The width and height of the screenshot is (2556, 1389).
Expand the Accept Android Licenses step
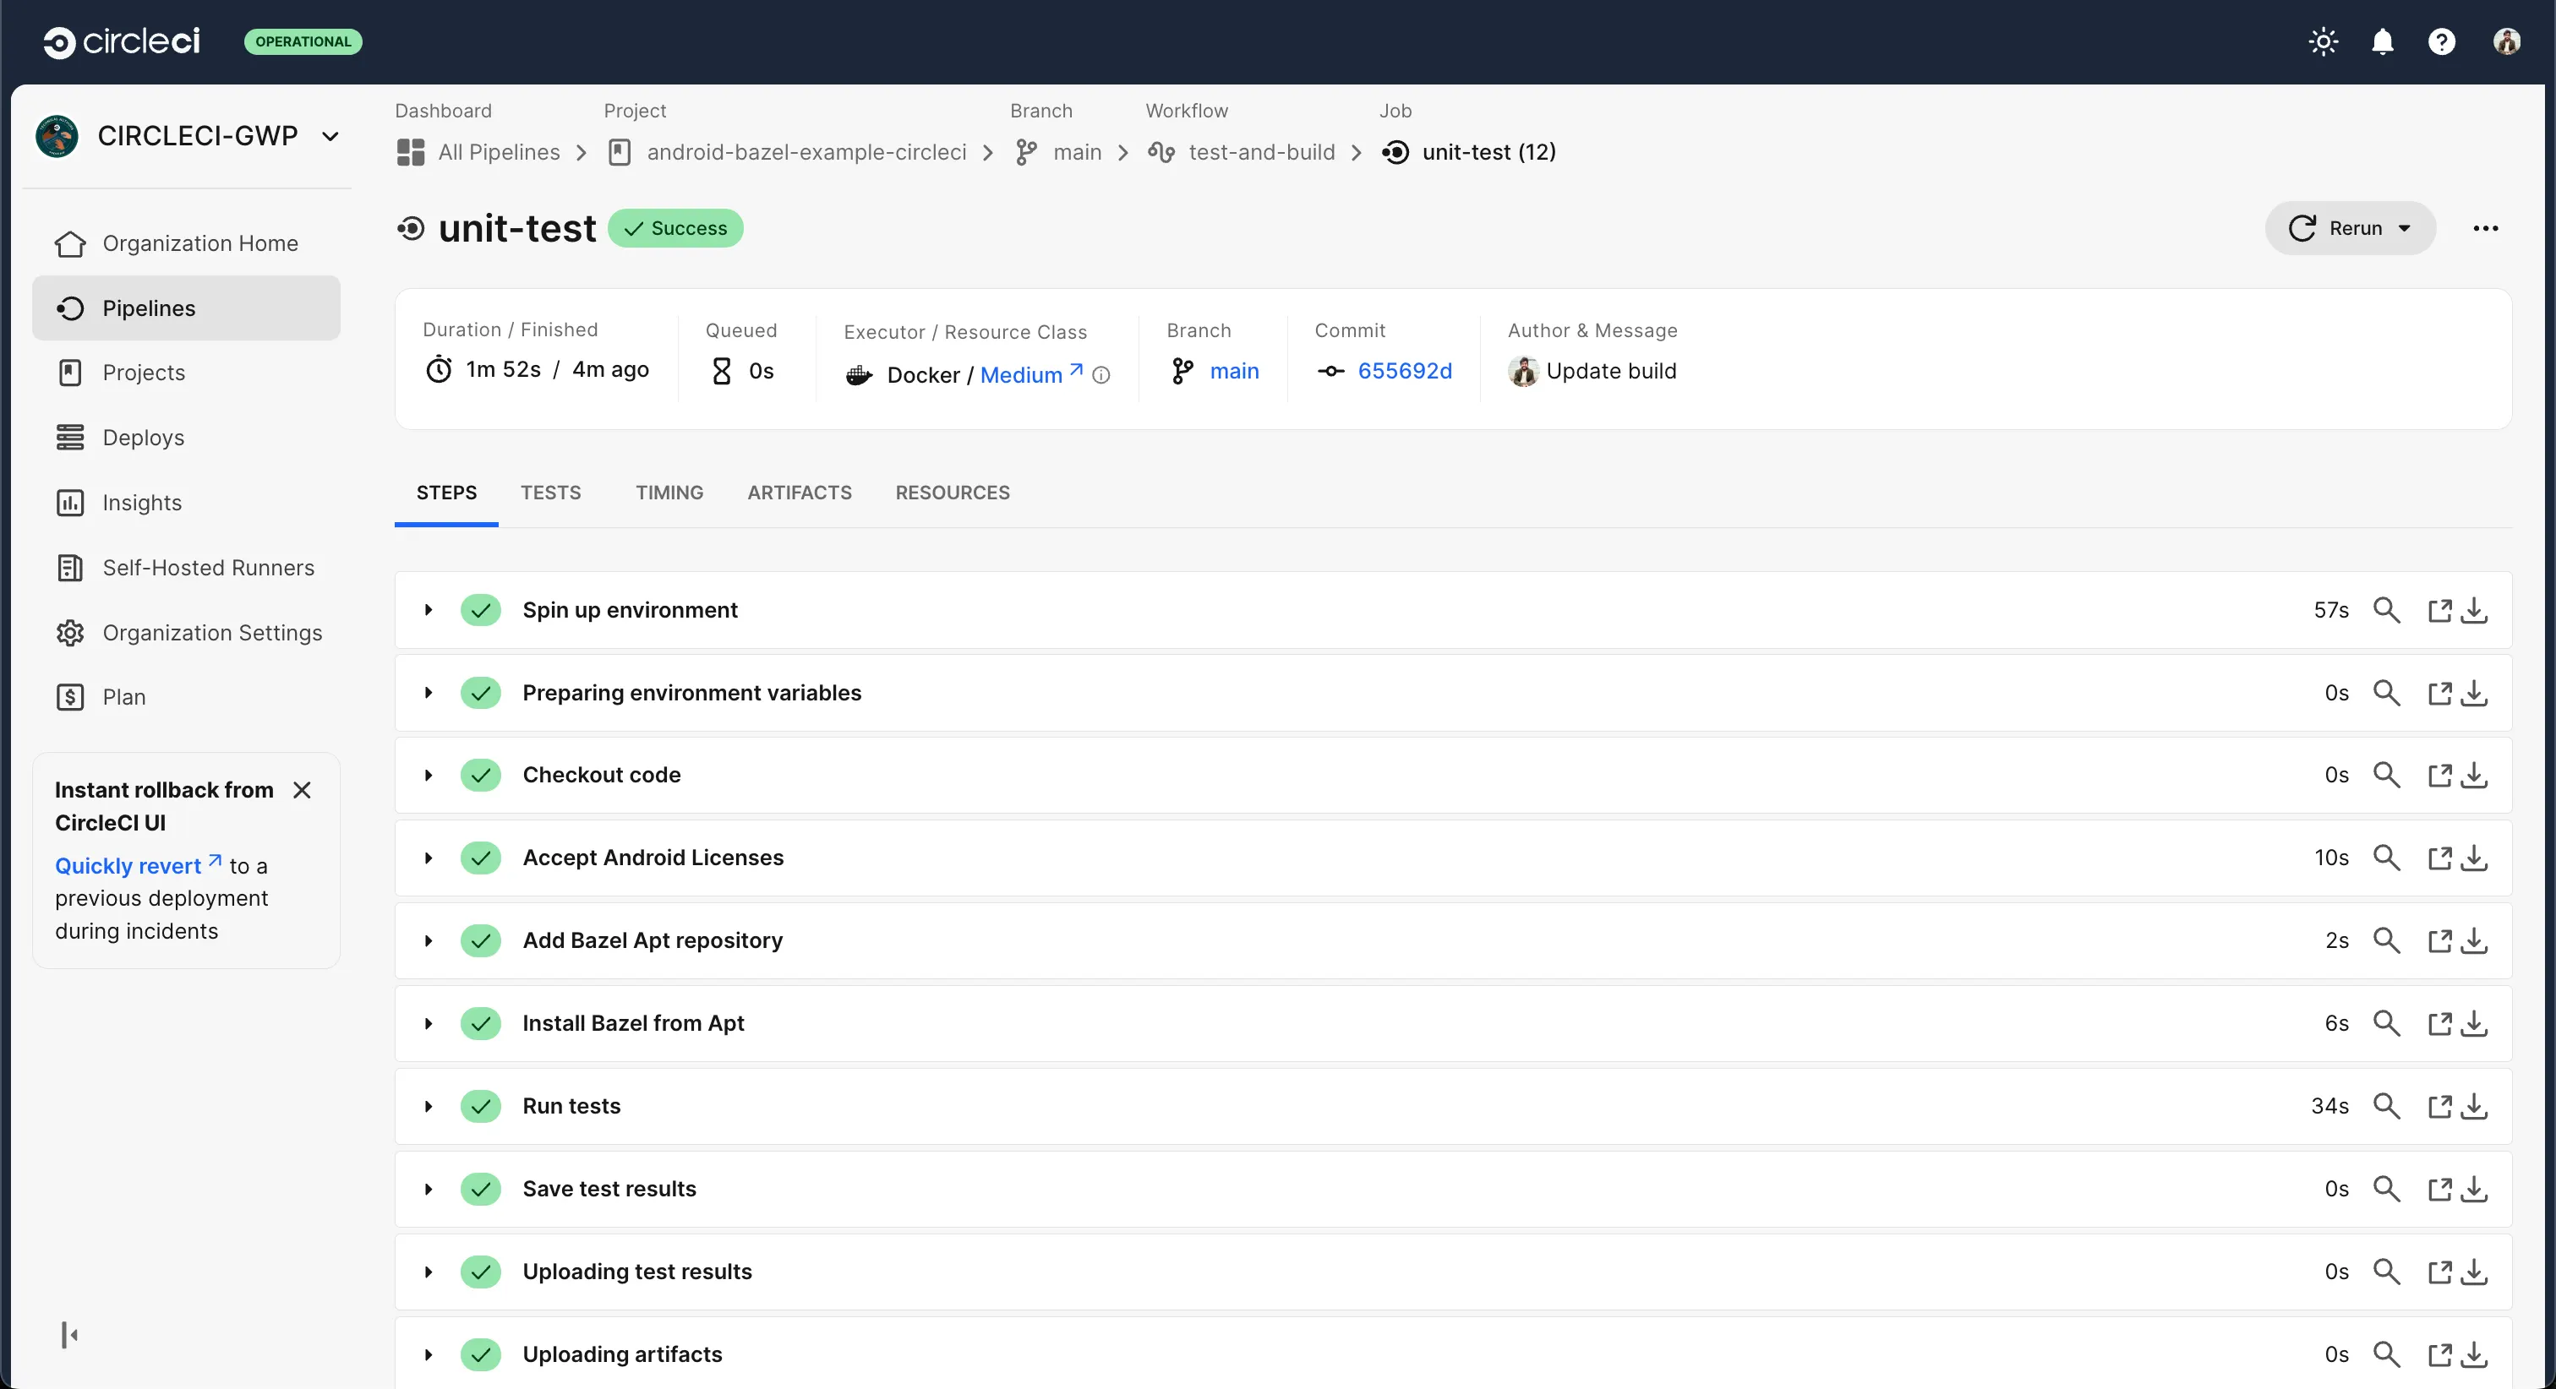click(x=429, y=858)
